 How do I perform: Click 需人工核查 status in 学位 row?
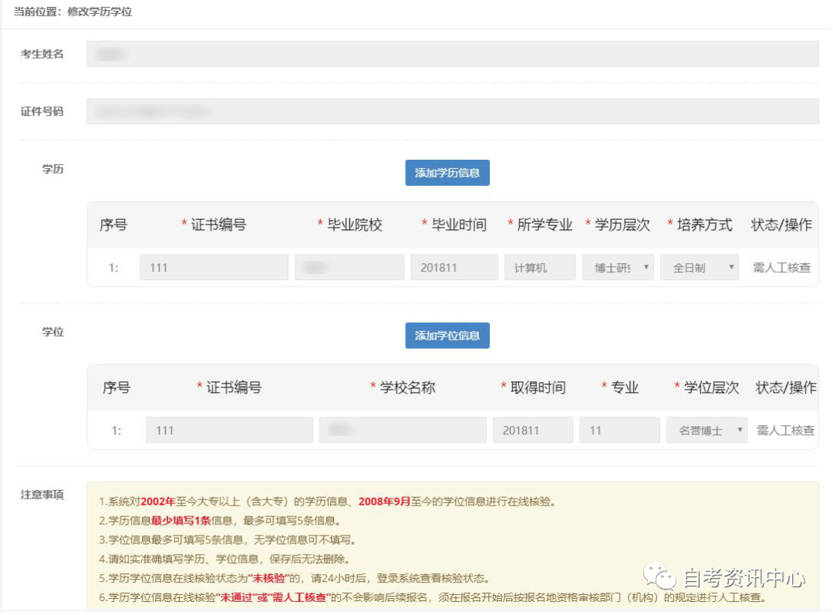coord(785,431)
